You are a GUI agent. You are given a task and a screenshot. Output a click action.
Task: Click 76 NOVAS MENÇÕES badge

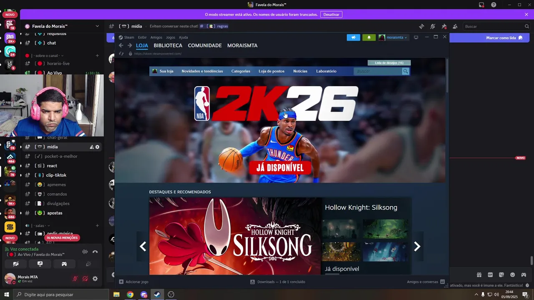click(x=62, y=238)
